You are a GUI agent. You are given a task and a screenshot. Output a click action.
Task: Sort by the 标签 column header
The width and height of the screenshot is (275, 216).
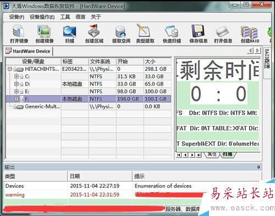(75, 61)
